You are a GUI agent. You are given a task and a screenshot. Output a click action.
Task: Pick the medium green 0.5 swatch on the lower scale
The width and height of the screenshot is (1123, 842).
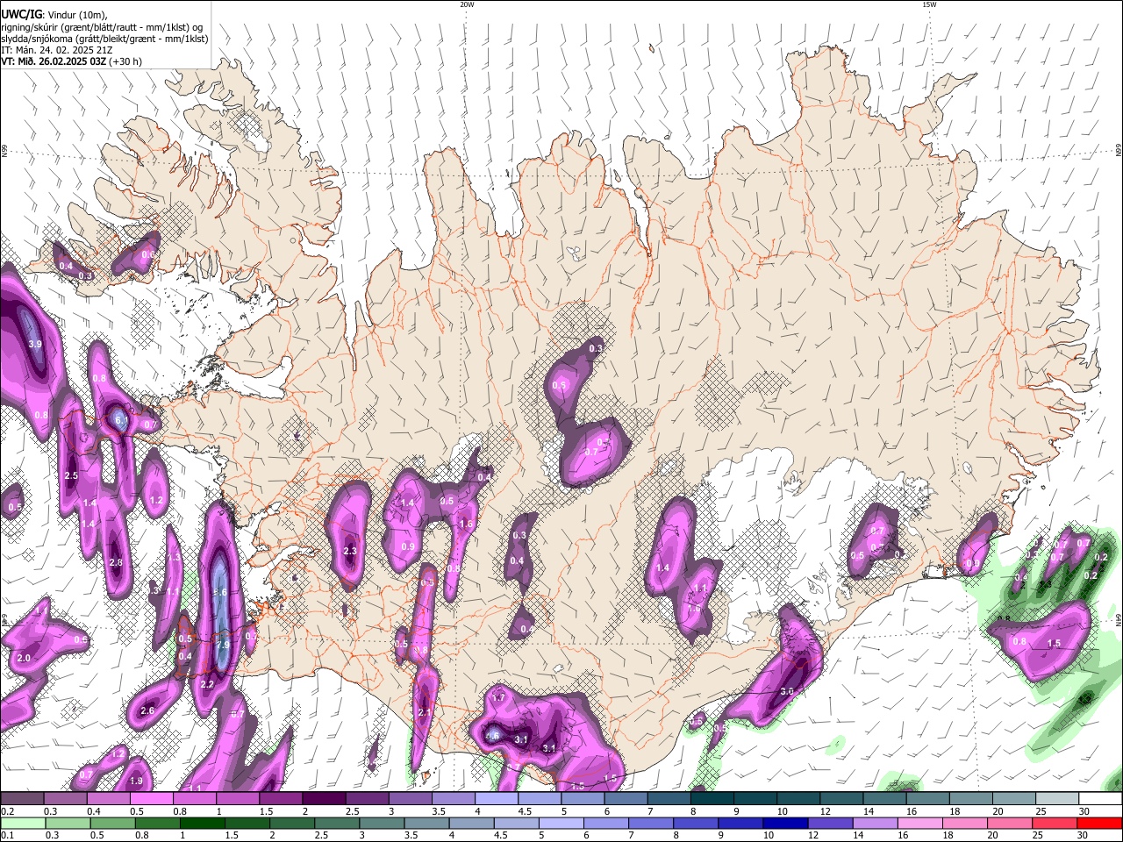[x=111, y=823]
